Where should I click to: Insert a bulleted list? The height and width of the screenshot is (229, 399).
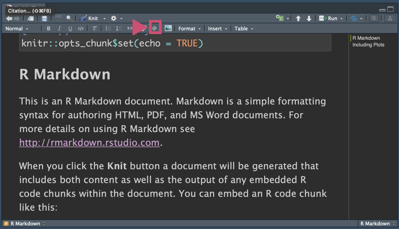pyautogui.click(x=108, y=29)
